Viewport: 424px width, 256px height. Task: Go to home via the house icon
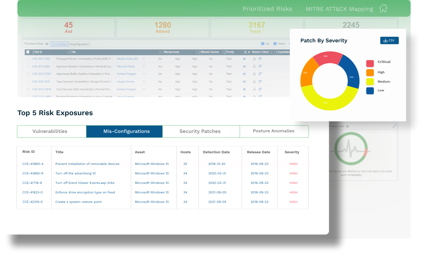[383, 9]
